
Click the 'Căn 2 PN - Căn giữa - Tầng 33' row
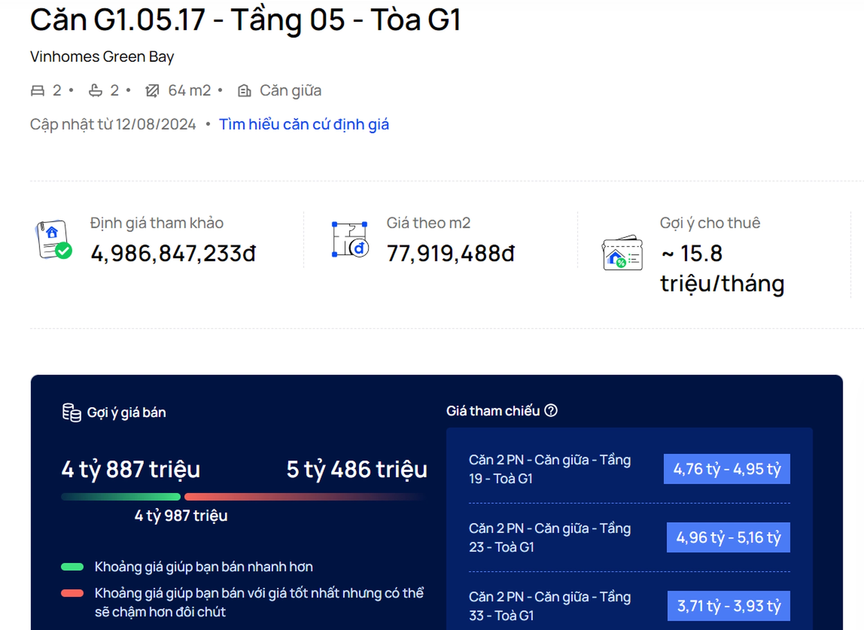(x=629, y=606)
